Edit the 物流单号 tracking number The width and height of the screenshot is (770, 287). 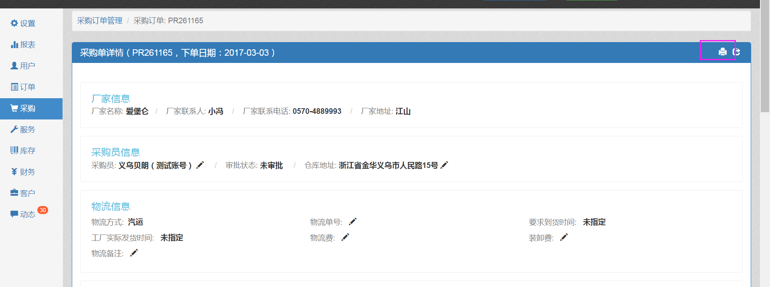coord(352,222)
